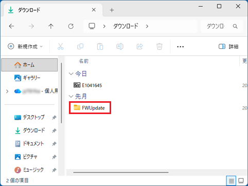Viewport: 248px width, 186px height.
Task: Go forward with the right arrow button
Action: tap(31, 26)
